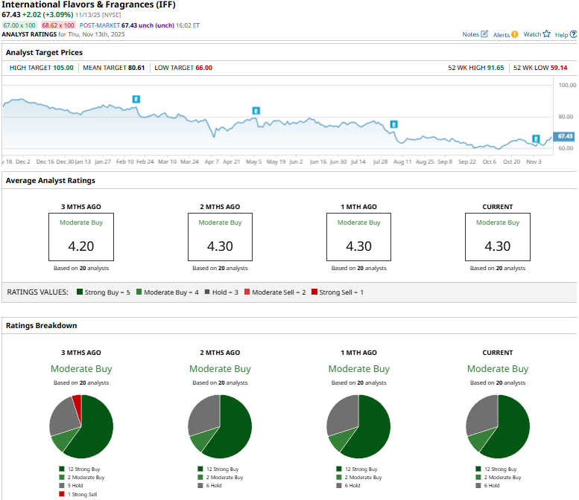Click the 3 months ago pie chart
Screen dimensions: 579x500
81,426
